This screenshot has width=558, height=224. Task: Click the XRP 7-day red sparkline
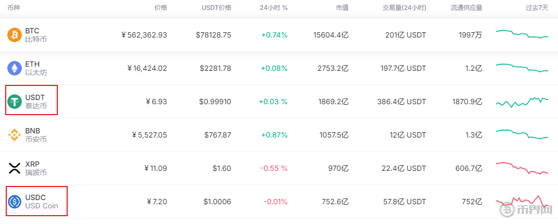[522, 168]
